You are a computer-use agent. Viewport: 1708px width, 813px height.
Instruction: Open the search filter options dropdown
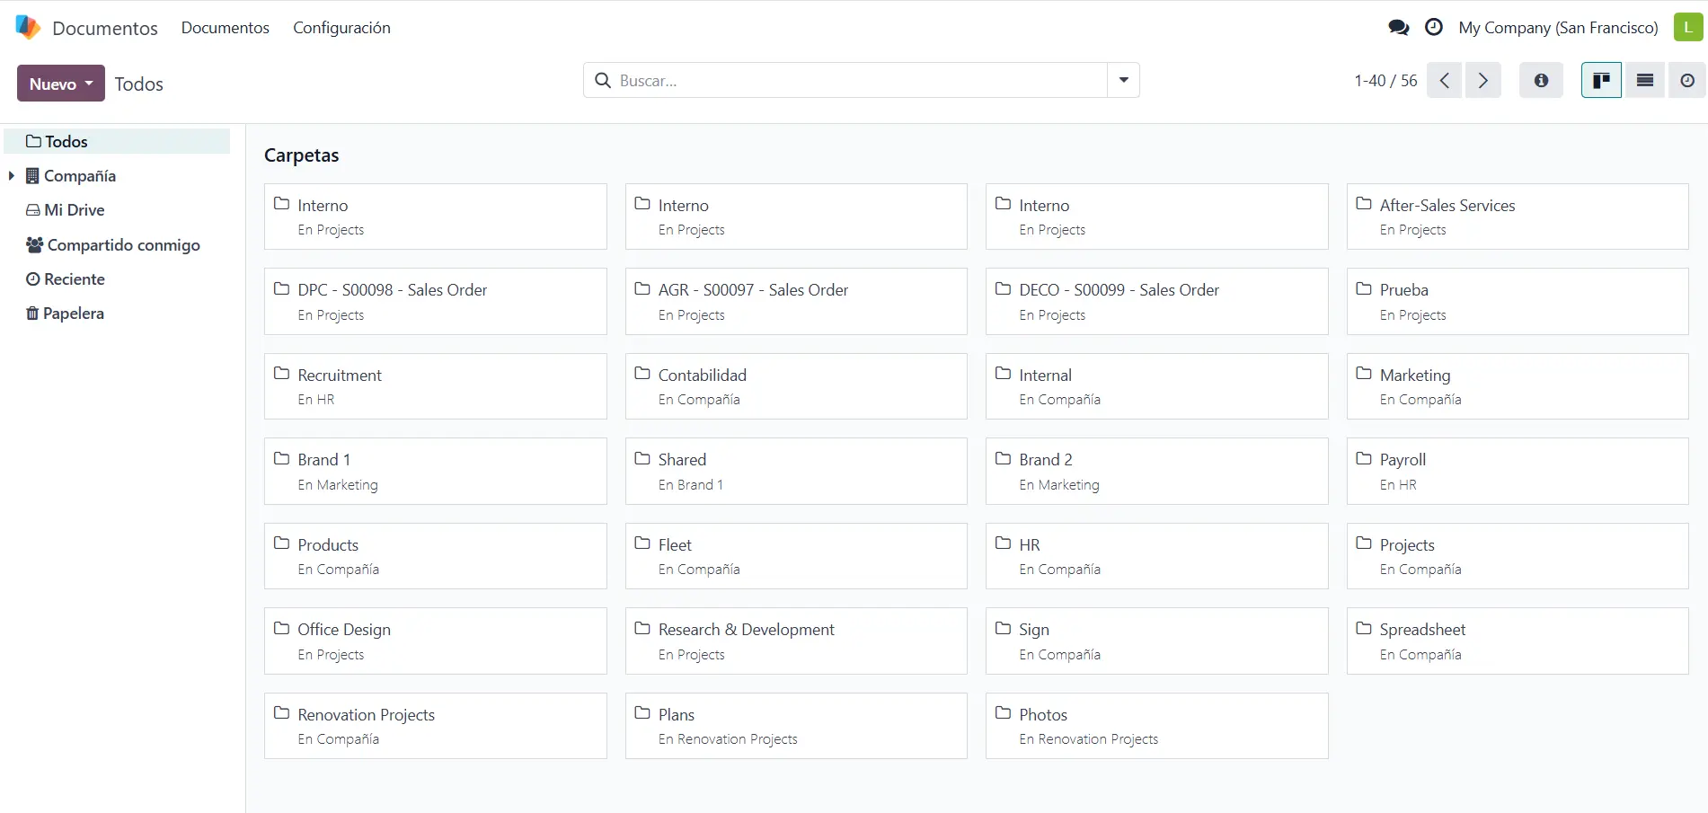(x=1123, y=81)
